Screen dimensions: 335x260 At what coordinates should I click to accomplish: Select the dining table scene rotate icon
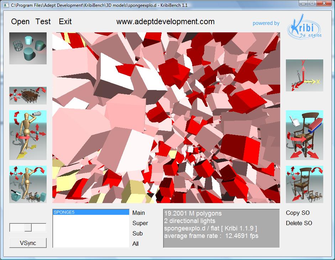pyautogui.click(x=28, y=95)
